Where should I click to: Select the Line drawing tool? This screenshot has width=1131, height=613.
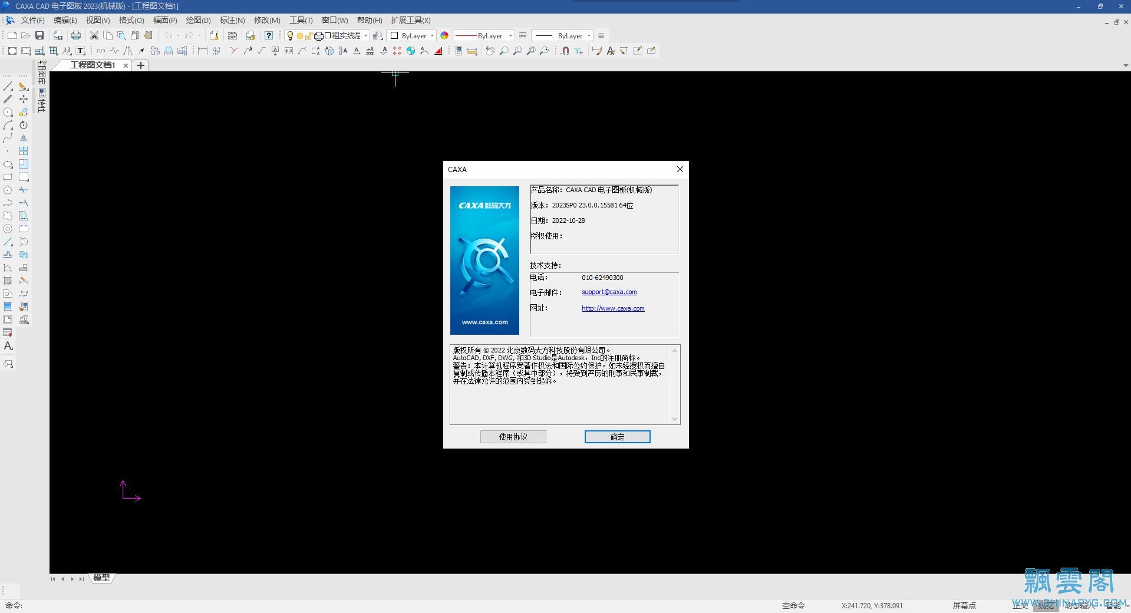[8, 87]
